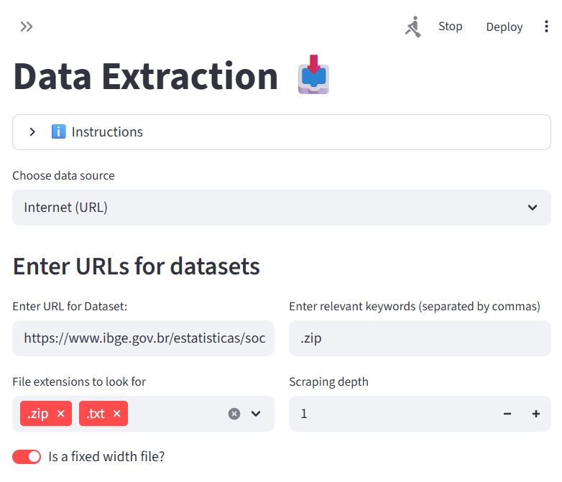562x482 pixels.
Task: Click the Deploy button
Action: [504, 27]
